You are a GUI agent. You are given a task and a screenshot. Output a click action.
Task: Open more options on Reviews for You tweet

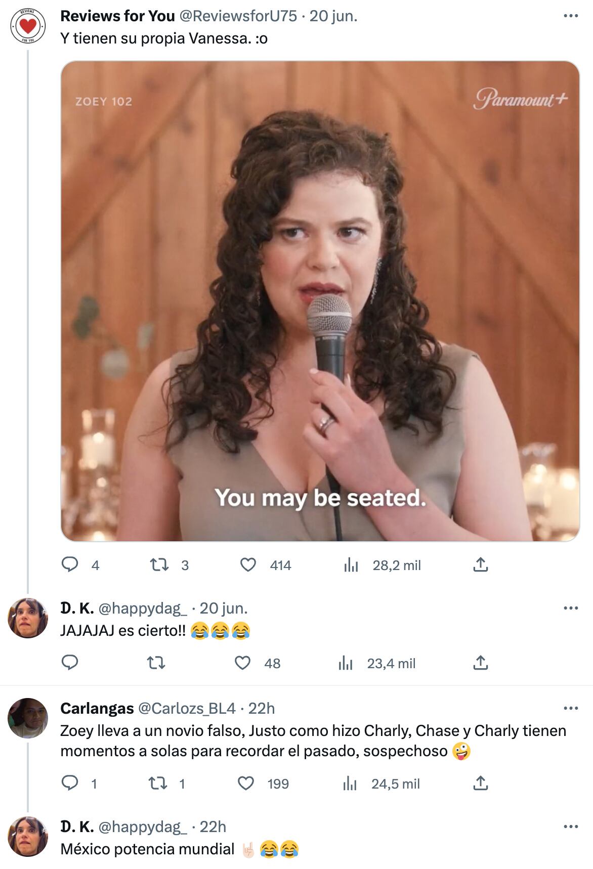pyautogui.click(x=570, y=16)
